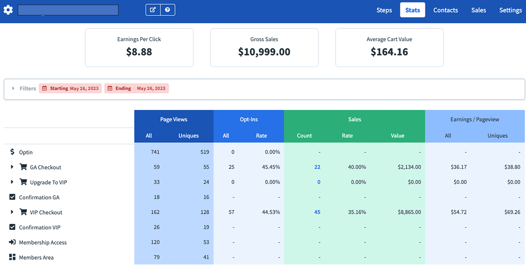Expand the Filters panel arrow

pos(13,88)
